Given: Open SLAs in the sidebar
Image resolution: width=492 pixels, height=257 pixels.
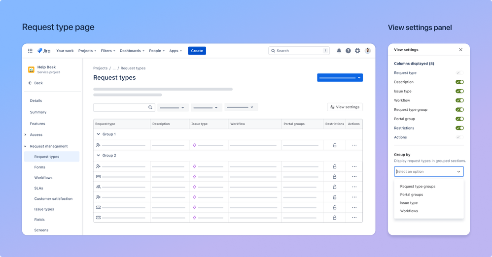Looking at the screenshot, I should [38, 189].
